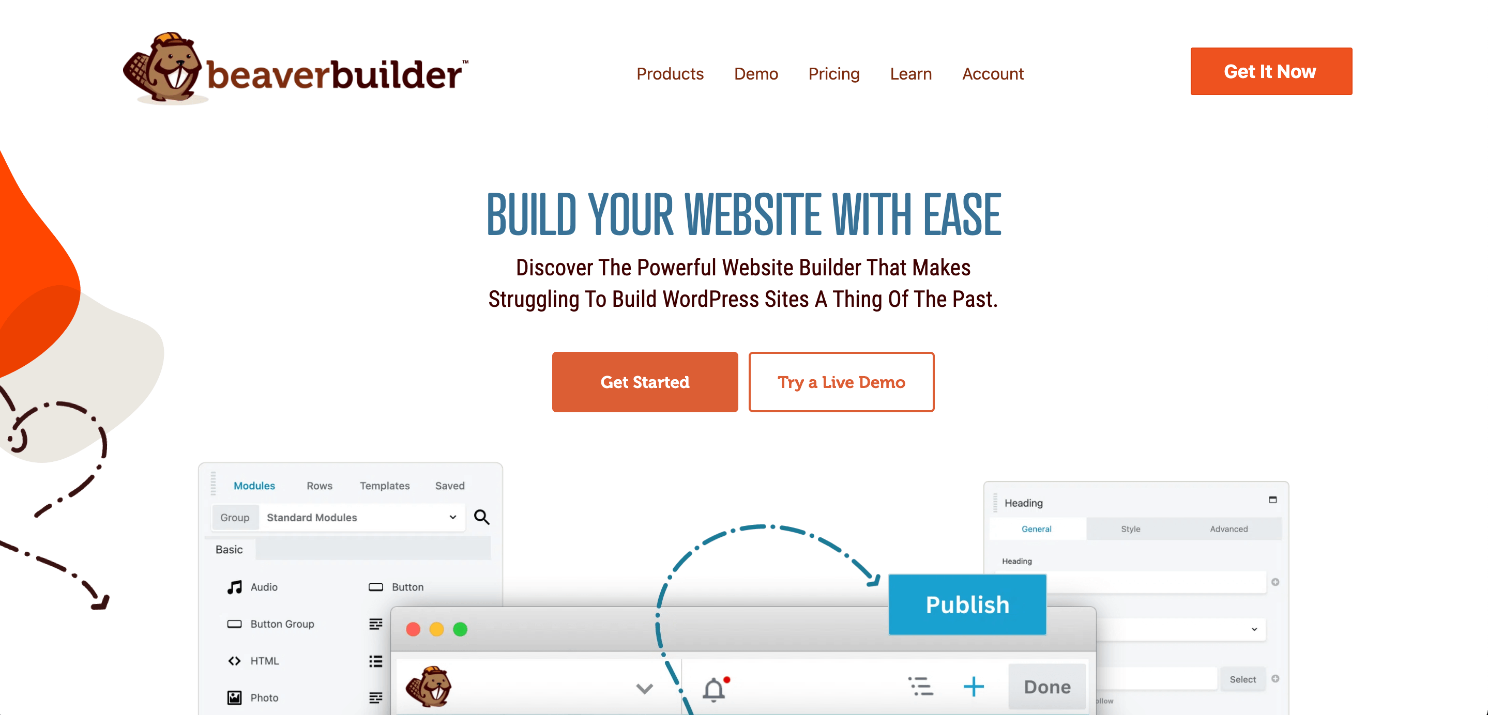This screenshot has height=715, width=1488.
Task: Select the Style tab in Heading panel
Action: [x=1132, y=528]
